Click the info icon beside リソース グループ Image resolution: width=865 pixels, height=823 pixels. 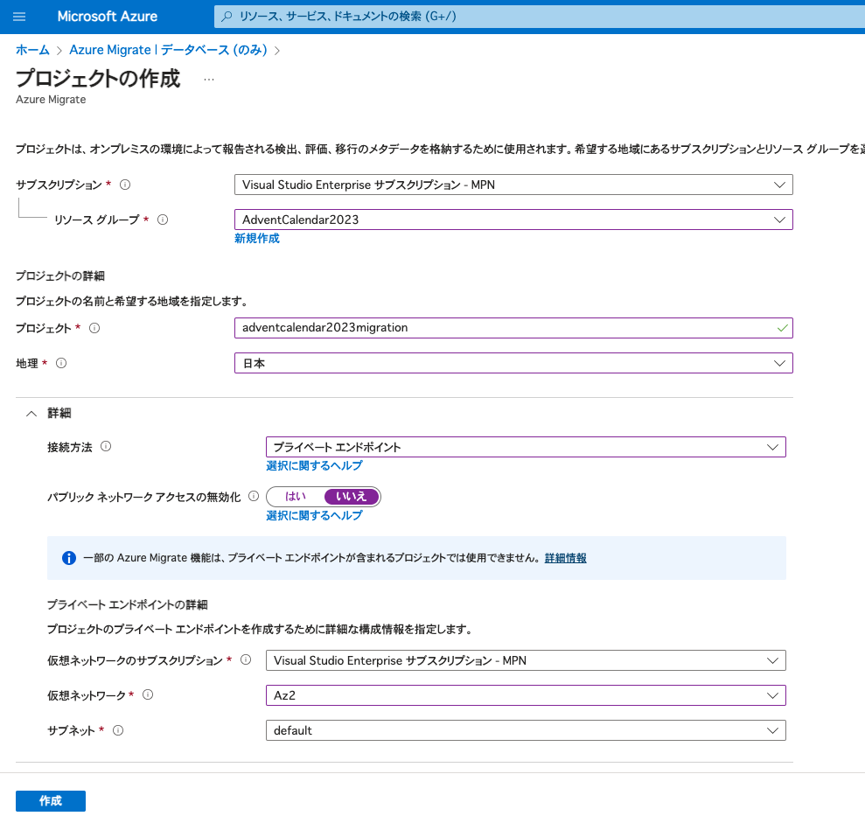coord(162,220)
